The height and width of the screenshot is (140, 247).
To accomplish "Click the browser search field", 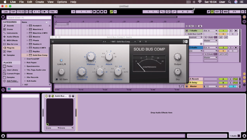I will (29, 18).
